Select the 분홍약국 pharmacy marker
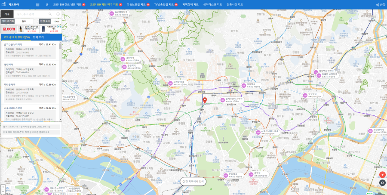Viewport: 387px width, 195px height. pyautogui.click(x=233, y=175)
